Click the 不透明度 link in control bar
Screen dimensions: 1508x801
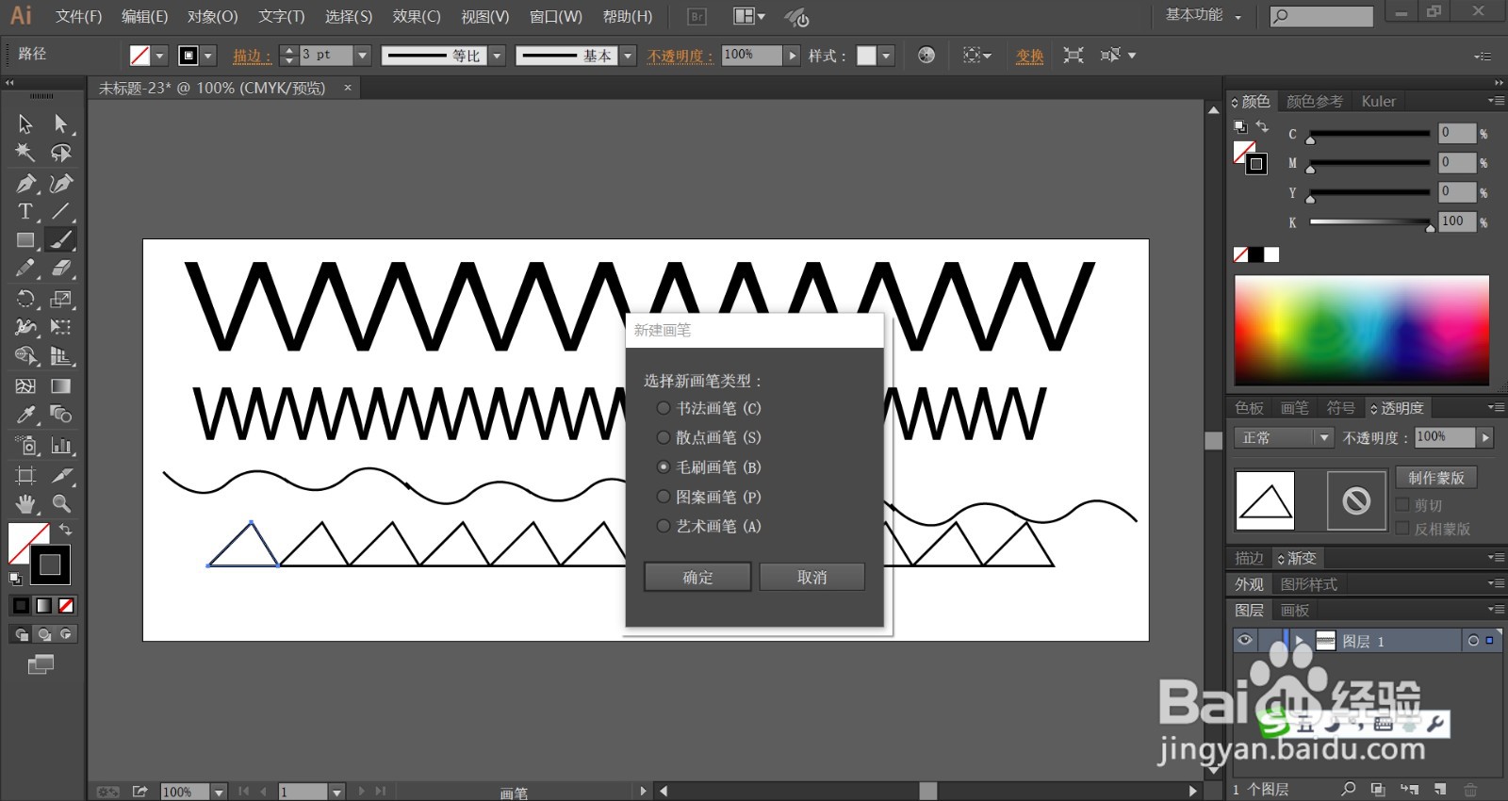click(x=680, y=56)
